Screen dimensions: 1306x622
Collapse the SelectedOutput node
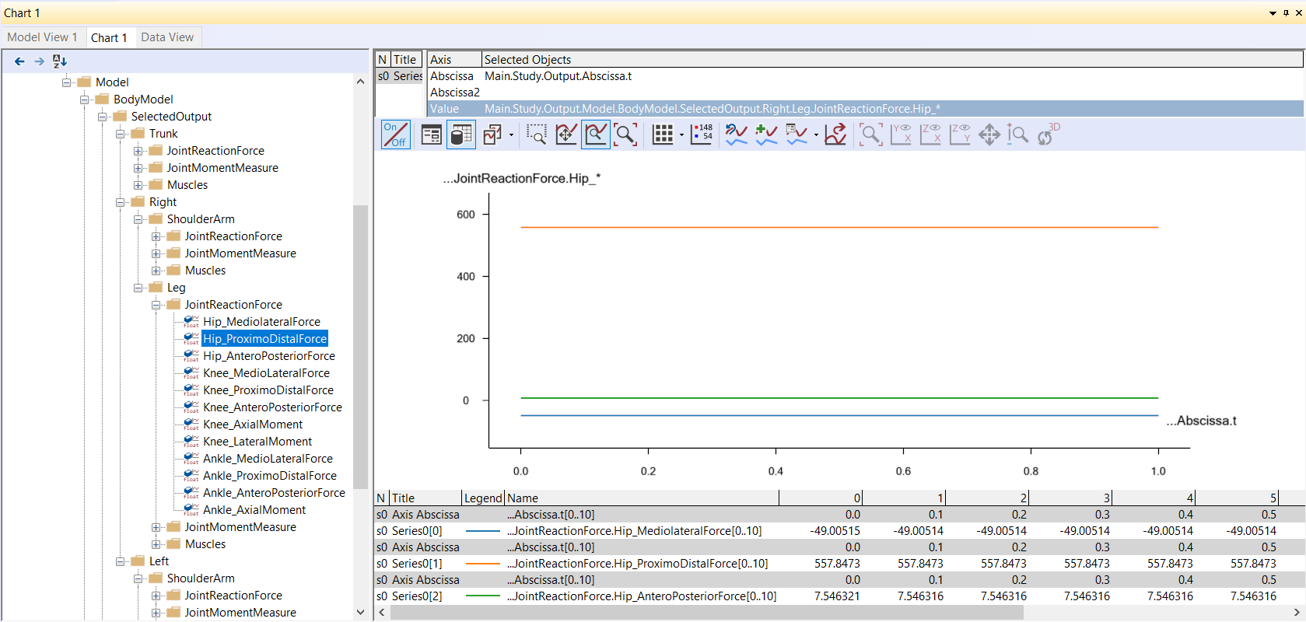tap(103, 117)
